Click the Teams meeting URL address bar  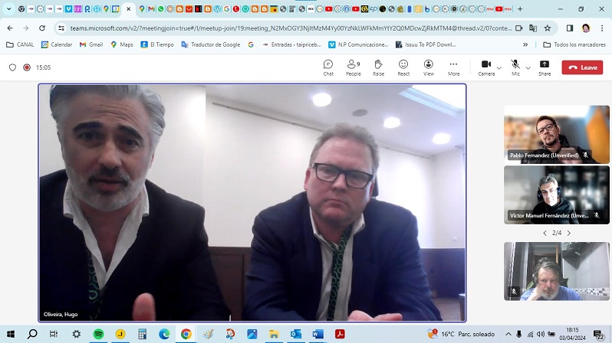(284, 28)
